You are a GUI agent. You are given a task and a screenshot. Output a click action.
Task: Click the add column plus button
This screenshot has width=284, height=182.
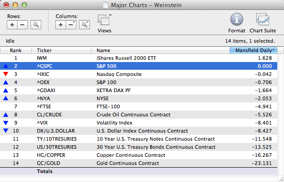(61, 25)
